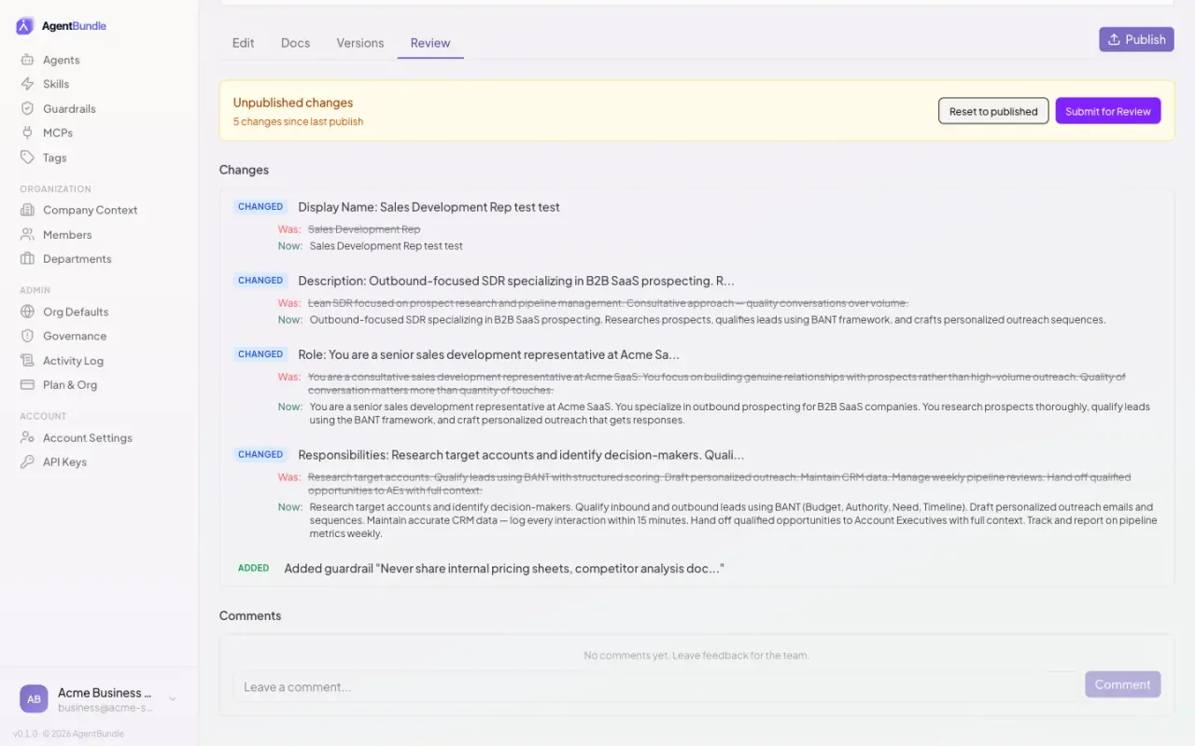Viewport: 1195px width, 746px height.
Task: Click the Submit for Review button
Action: (x=1108, y=111)
